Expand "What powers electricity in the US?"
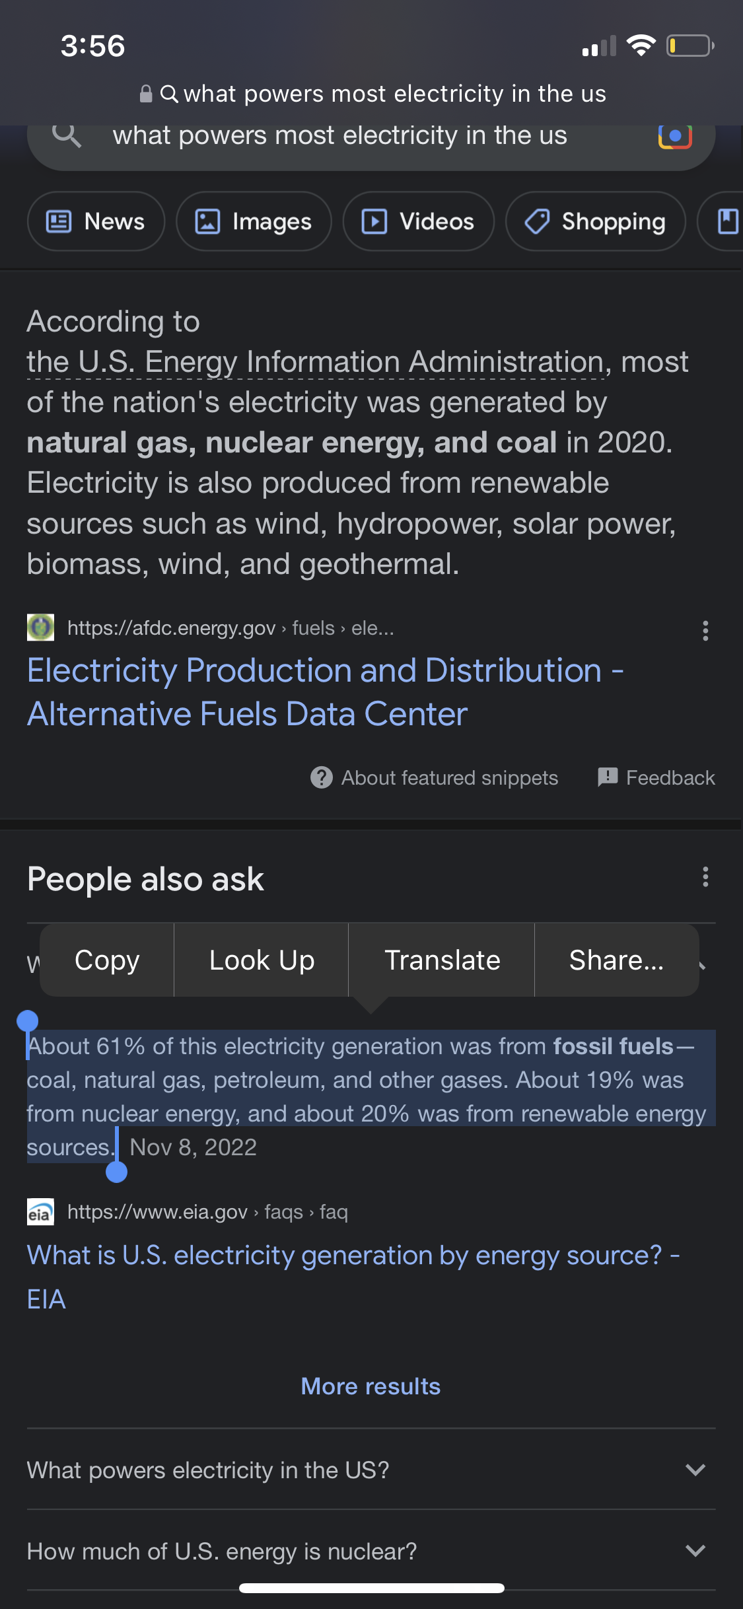Viewport: 743px width, 1609px height. 695,1470
